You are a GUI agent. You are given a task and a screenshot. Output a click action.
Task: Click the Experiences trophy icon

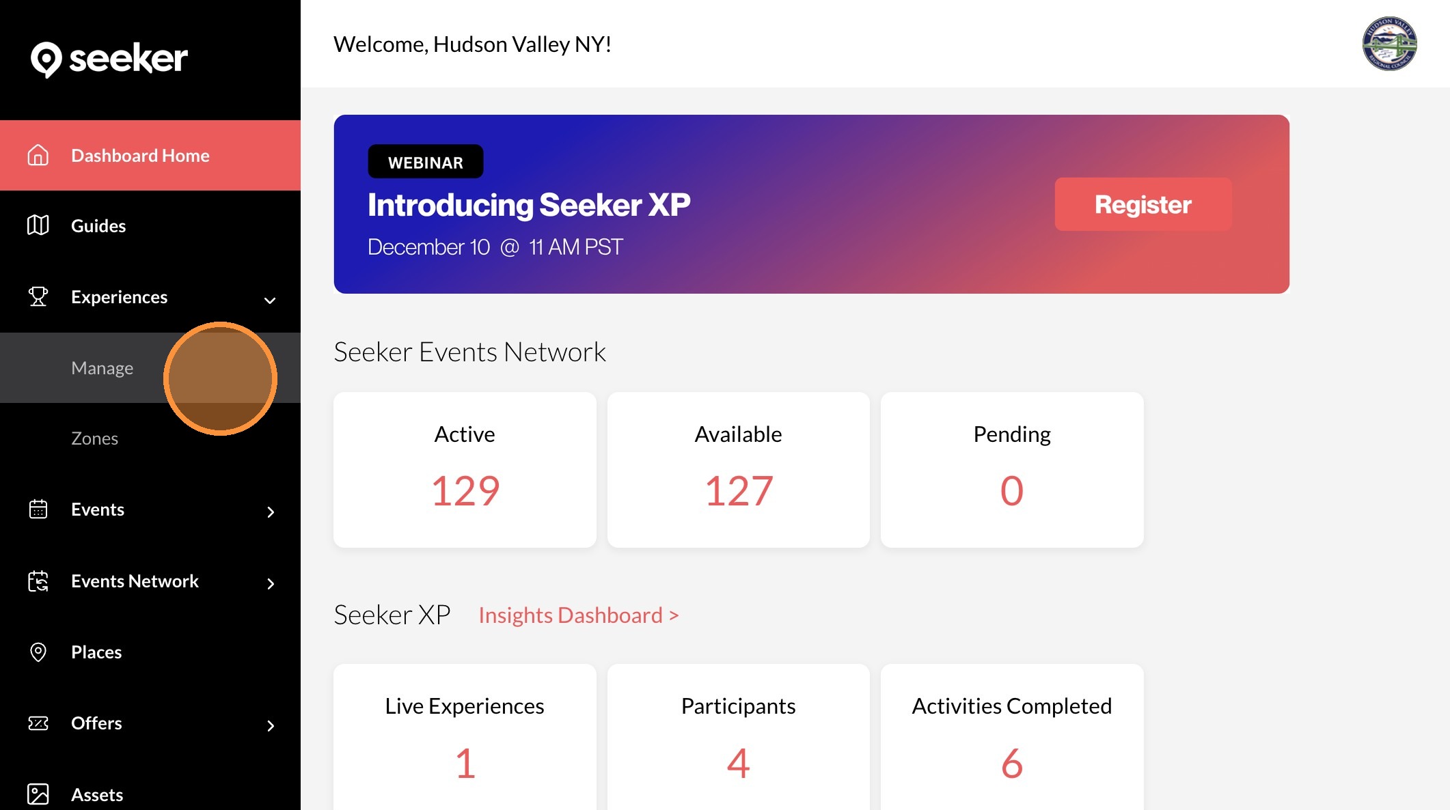38,296
